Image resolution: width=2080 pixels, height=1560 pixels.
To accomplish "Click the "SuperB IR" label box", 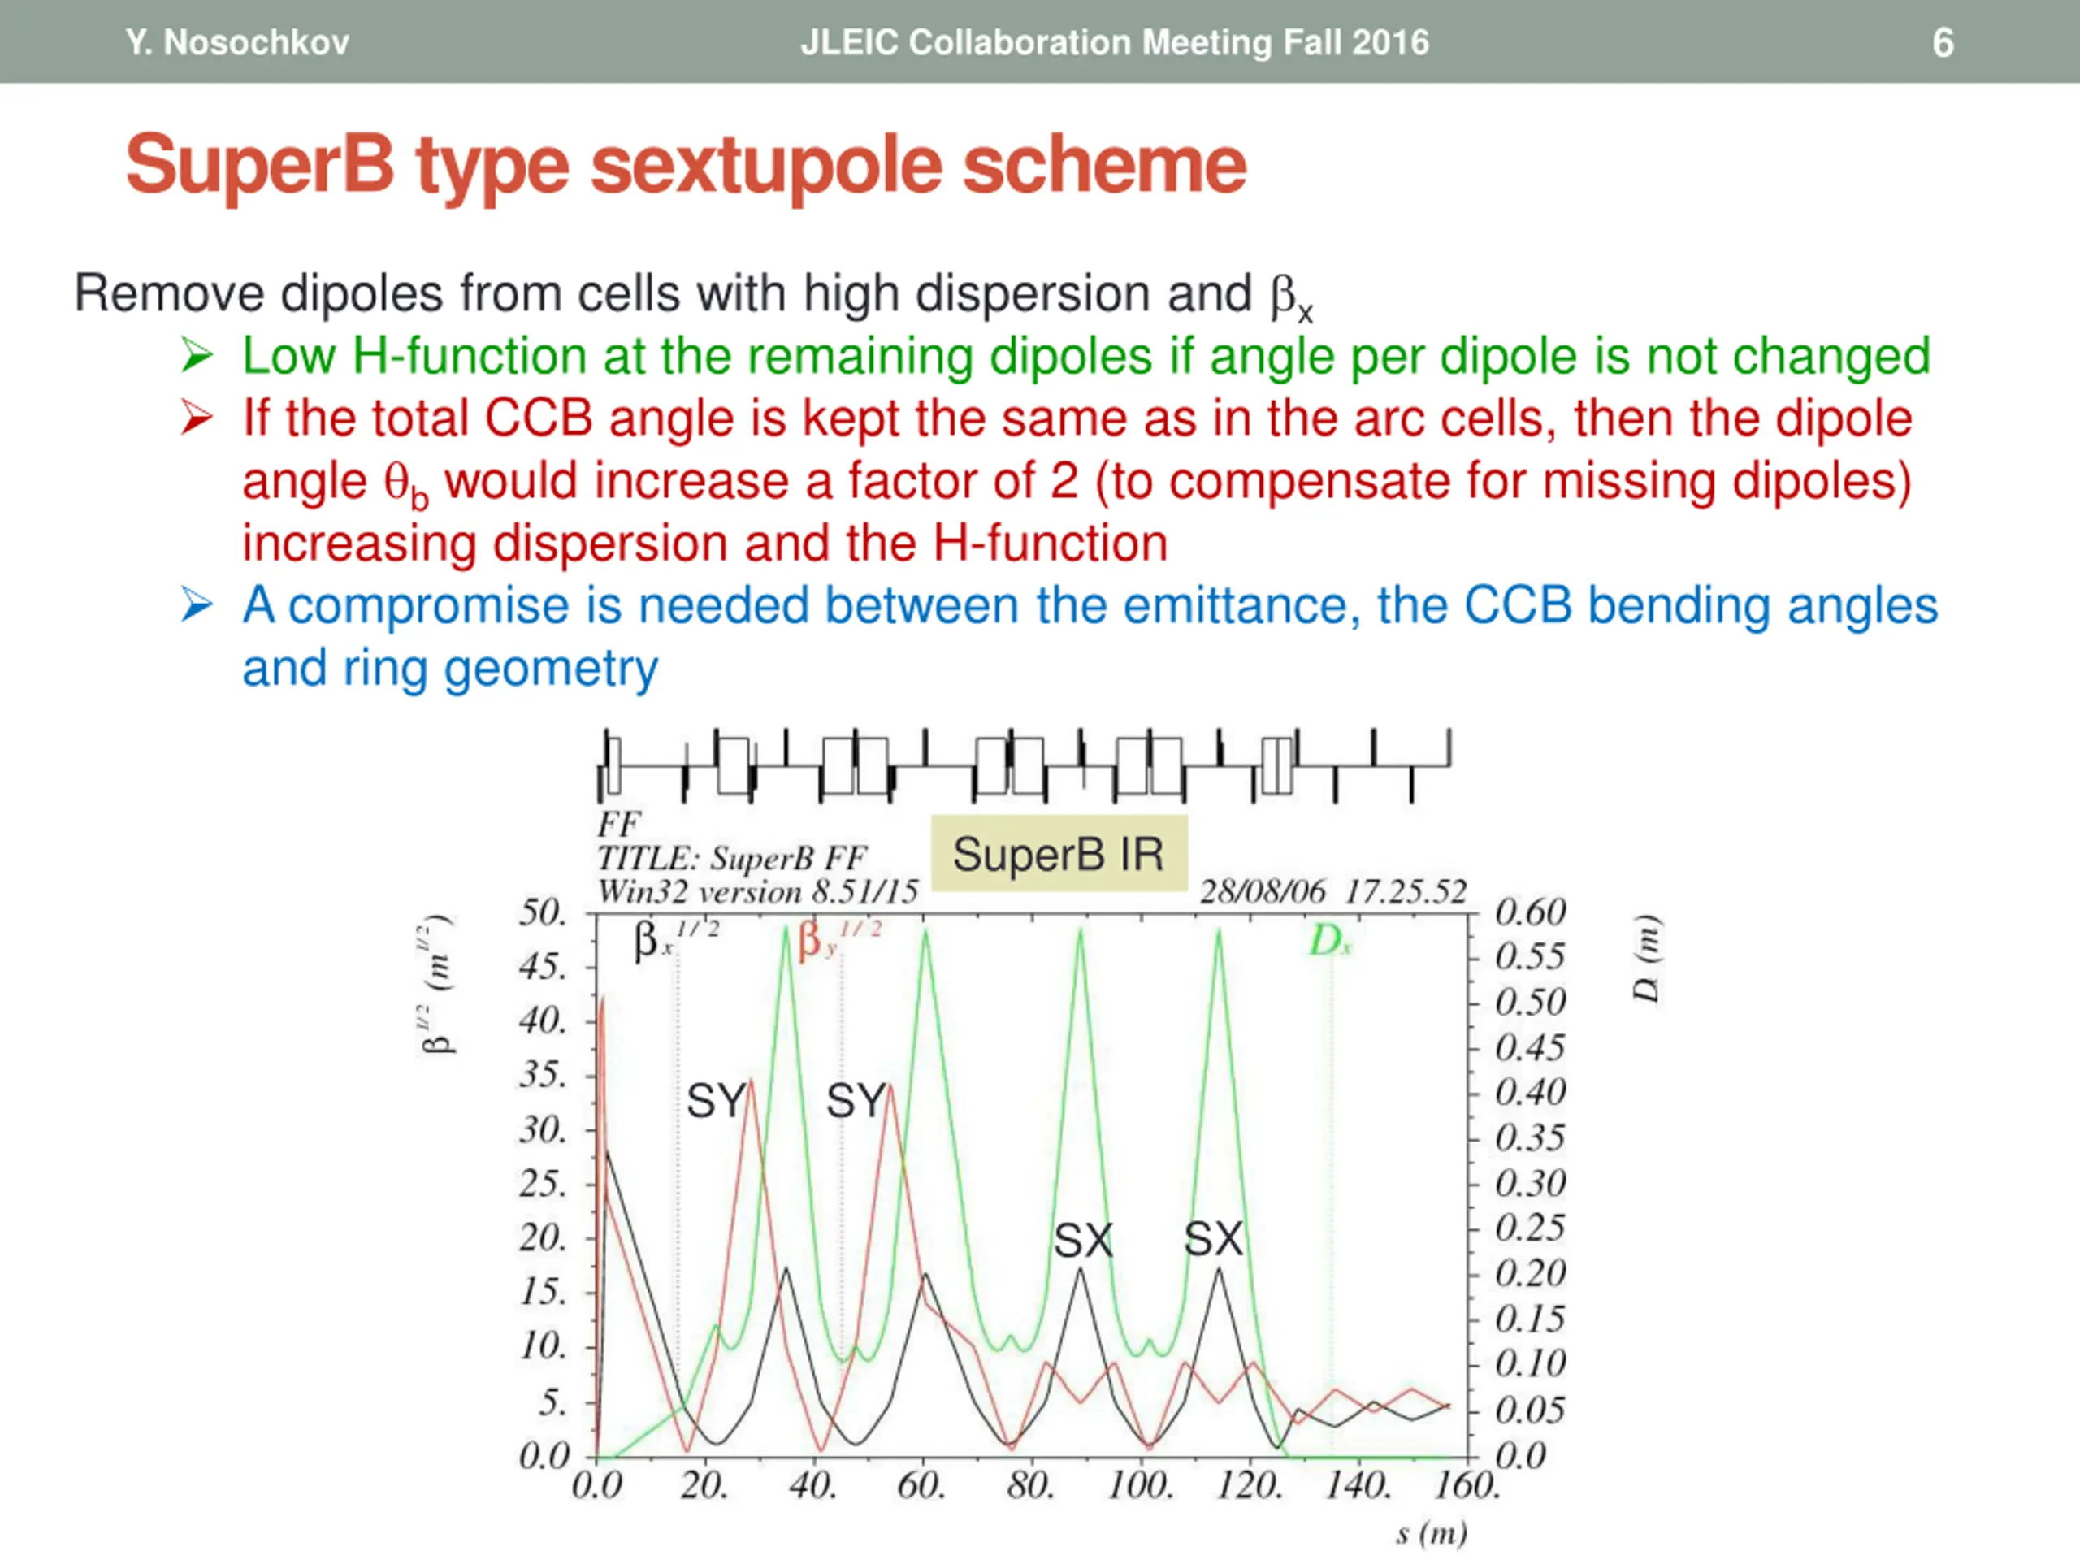I will [1059, 853].
